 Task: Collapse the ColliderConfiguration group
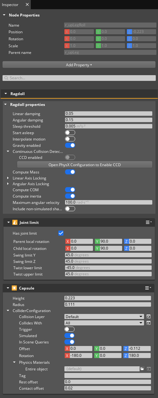click(8, 311)
